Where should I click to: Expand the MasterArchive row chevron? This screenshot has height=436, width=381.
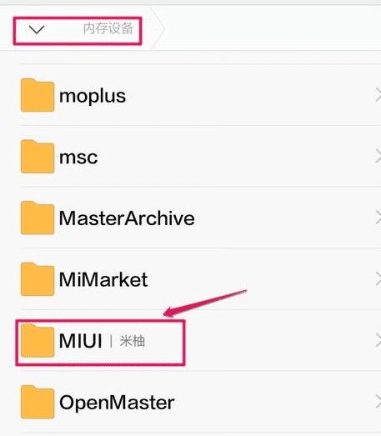tap(378, 218)
